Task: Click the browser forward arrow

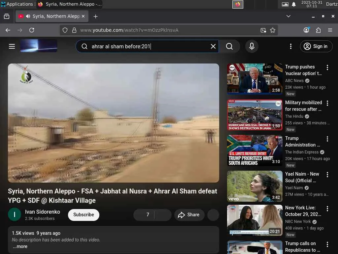Action: (x=20, y=30)
